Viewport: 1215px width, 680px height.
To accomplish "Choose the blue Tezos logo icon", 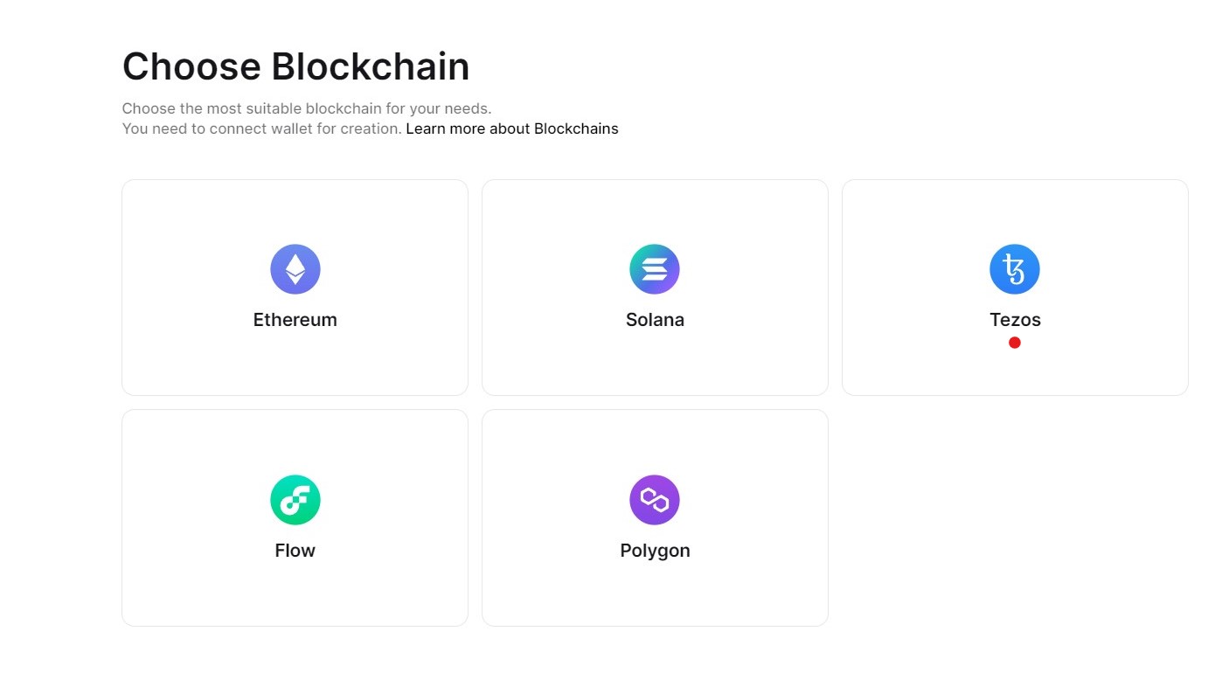I will point(1015,269).
